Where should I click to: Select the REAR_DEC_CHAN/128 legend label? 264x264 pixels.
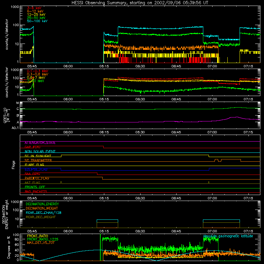pyautogui.click(x=44, y=213)
